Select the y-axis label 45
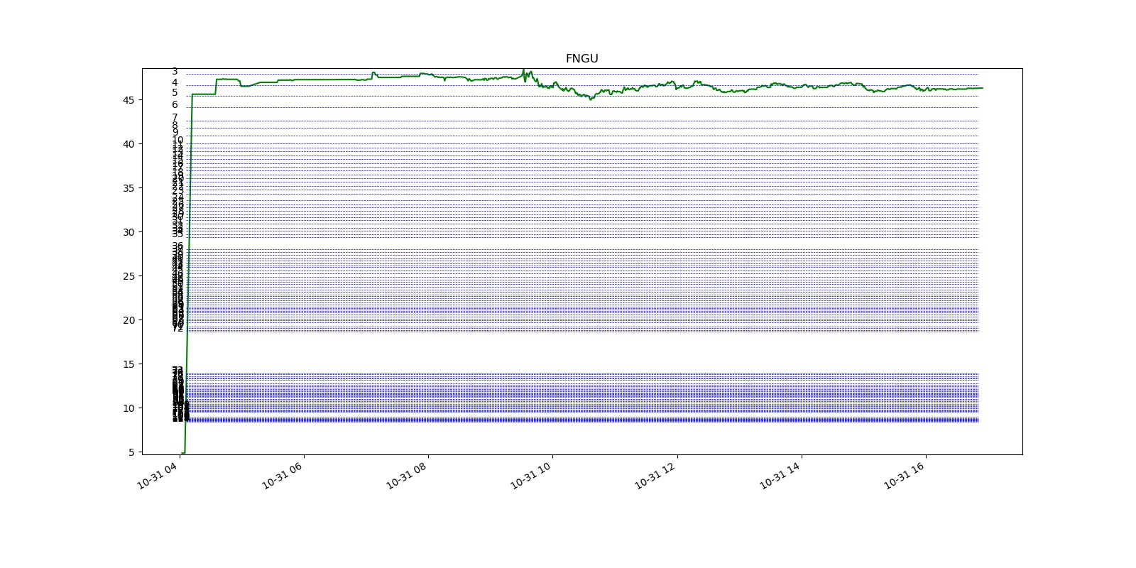1136x568 pixels. point(129,100)
